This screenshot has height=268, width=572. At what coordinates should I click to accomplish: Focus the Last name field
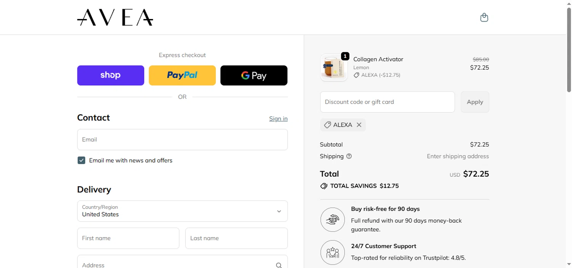point(236,238)
